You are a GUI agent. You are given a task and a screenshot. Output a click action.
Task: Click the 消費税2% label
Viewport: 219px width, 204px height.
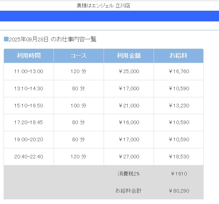pos(129,174)
